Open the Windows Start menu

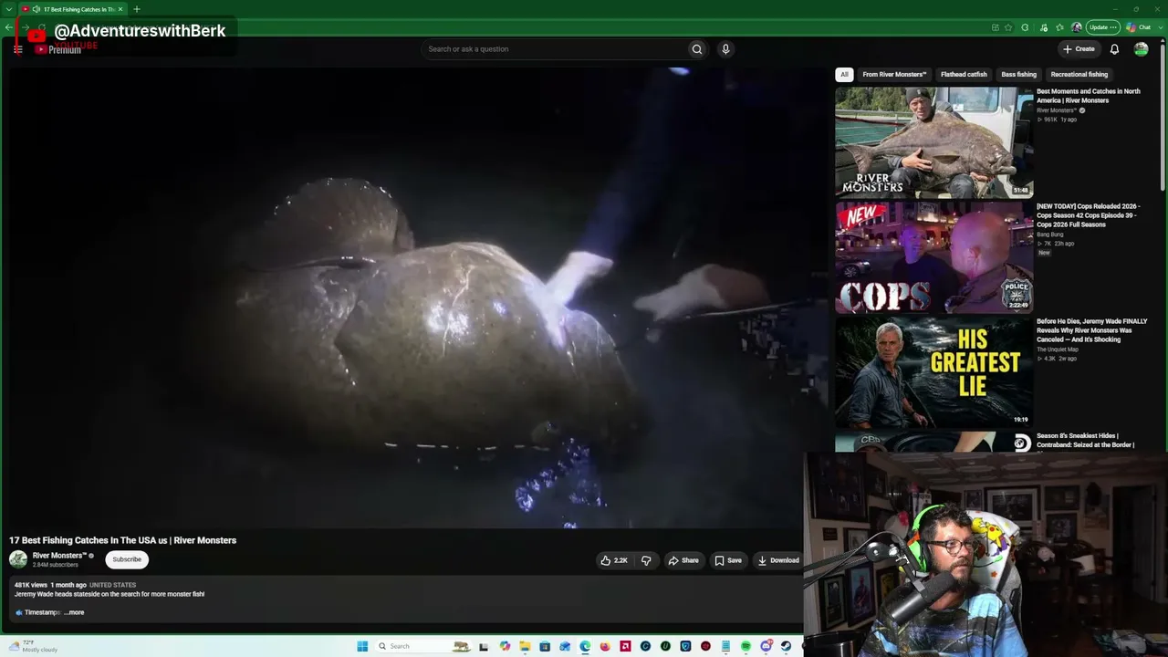(x=362, y=646)
